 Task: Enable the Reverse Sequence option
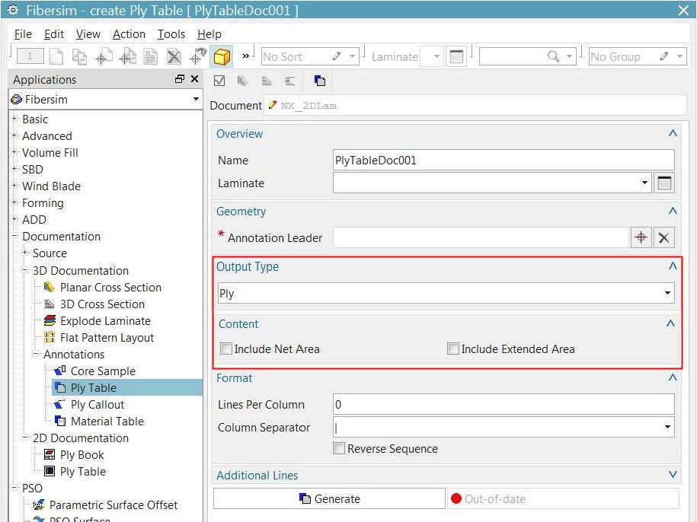[338, 449]
